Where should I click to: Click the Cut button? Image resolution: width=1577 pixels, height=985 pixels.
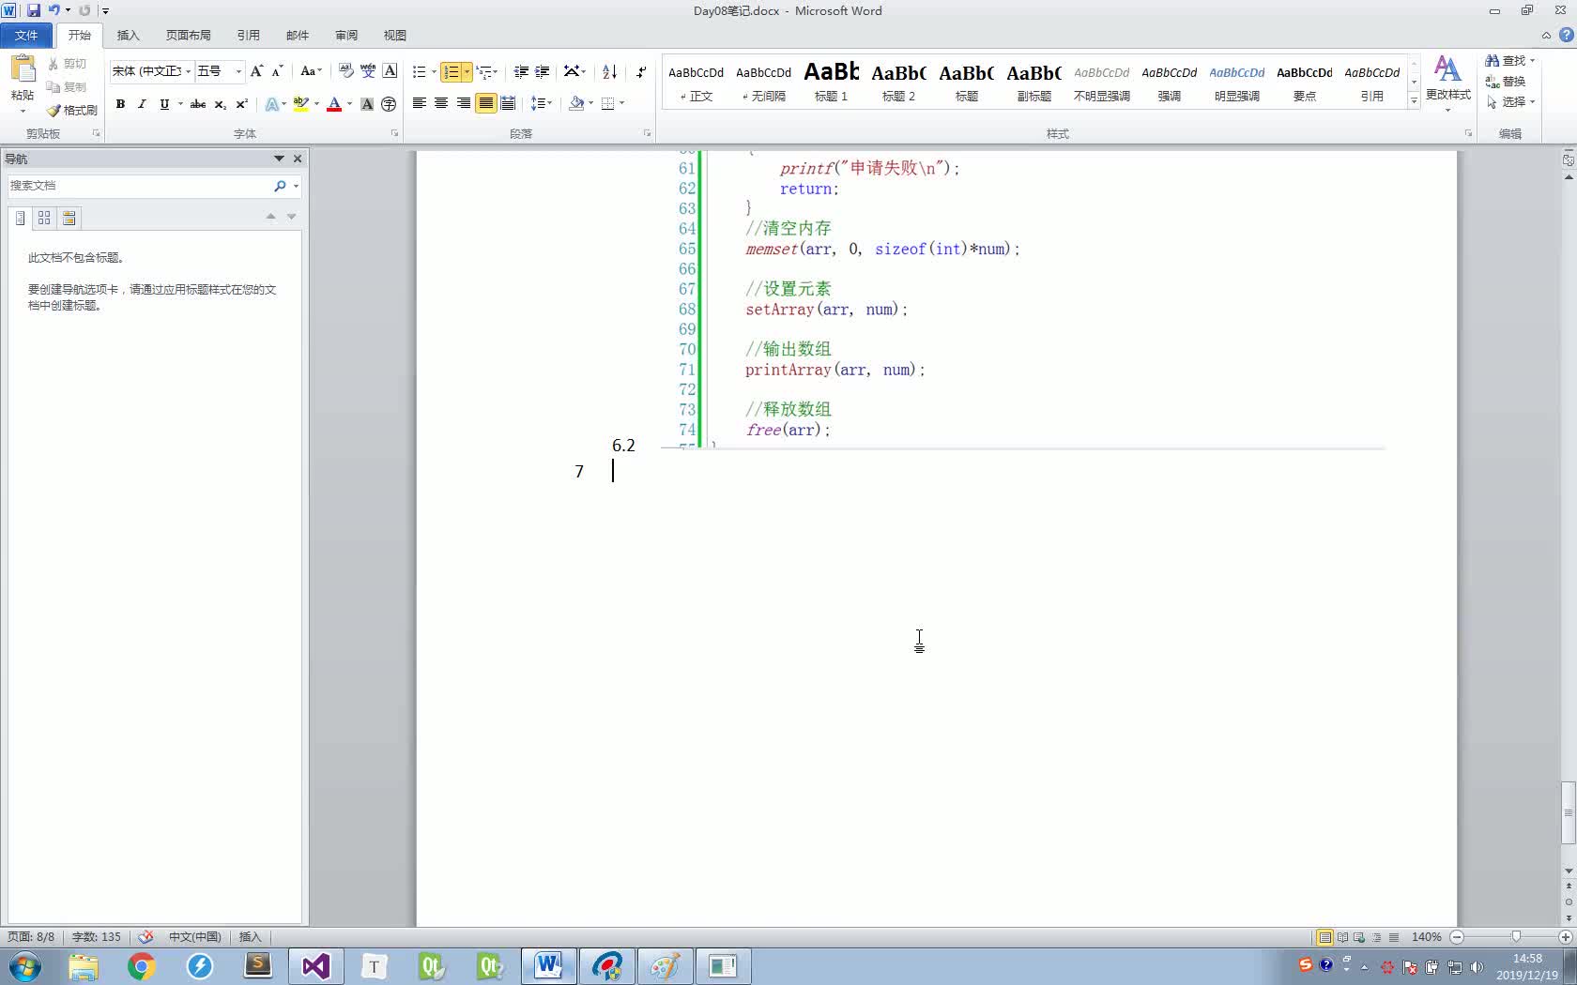pos(68,64)
